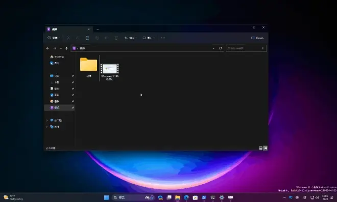337x202 pixels.
Task: Switch to details list view in status bar
Action: [261, 148]
